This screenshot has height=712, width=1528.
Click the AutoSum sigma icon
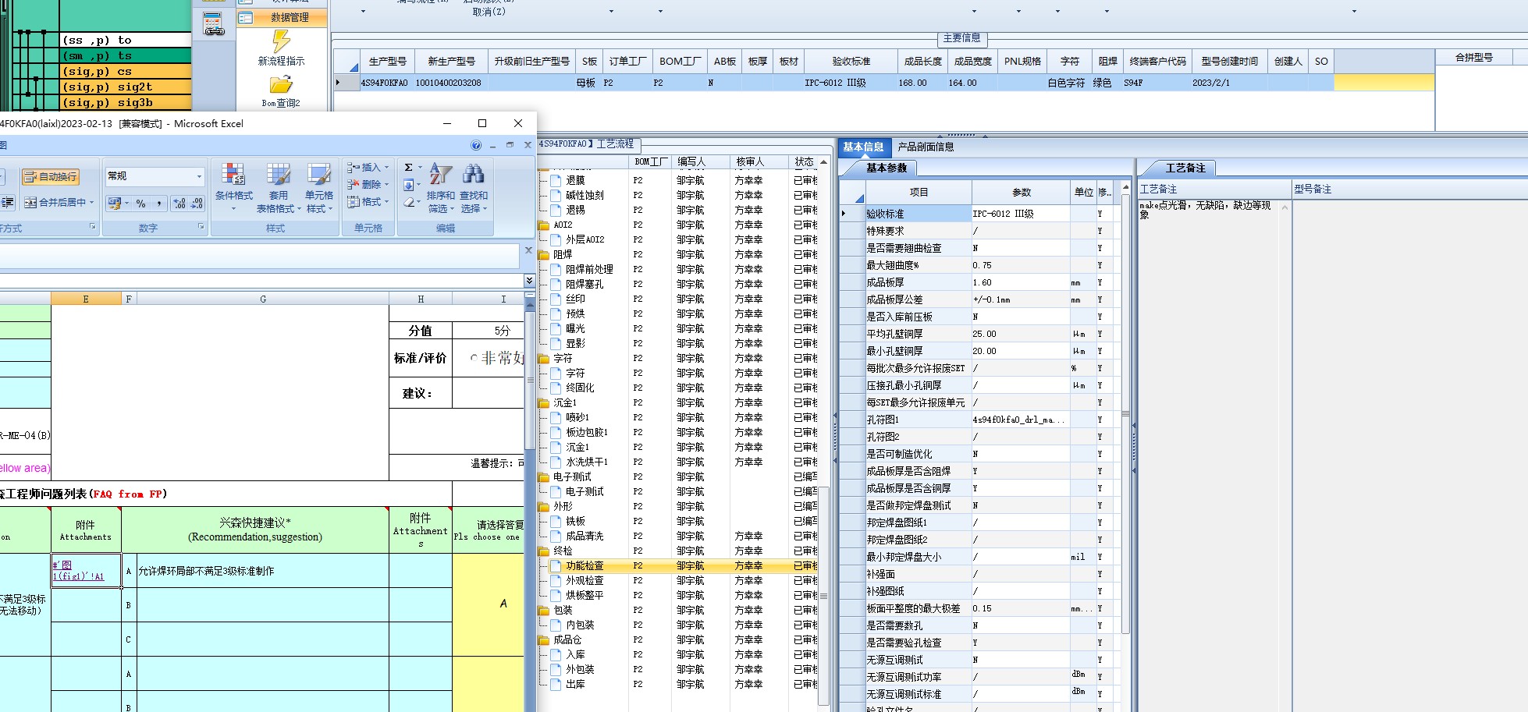408,168
